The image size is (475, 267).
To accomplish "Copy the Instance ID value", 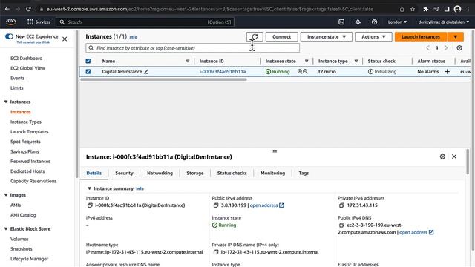I will point(90,205).
